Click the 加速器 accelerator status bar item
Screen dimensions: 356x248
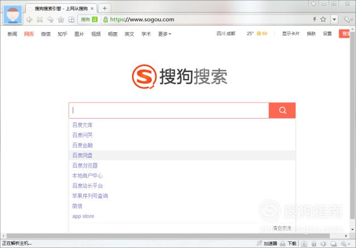click(267, 244)
